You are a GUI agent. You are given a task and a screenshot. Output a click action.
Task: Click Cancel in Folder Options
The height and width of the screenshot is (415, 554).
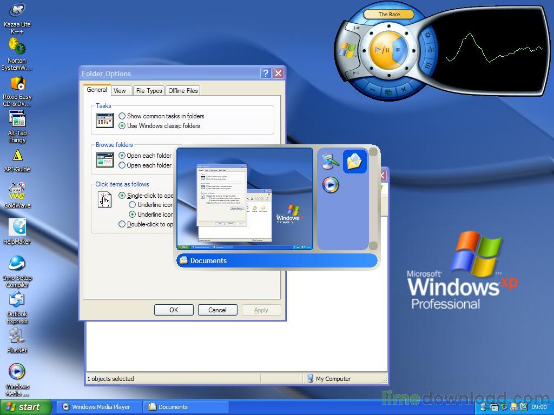(217, 310)
